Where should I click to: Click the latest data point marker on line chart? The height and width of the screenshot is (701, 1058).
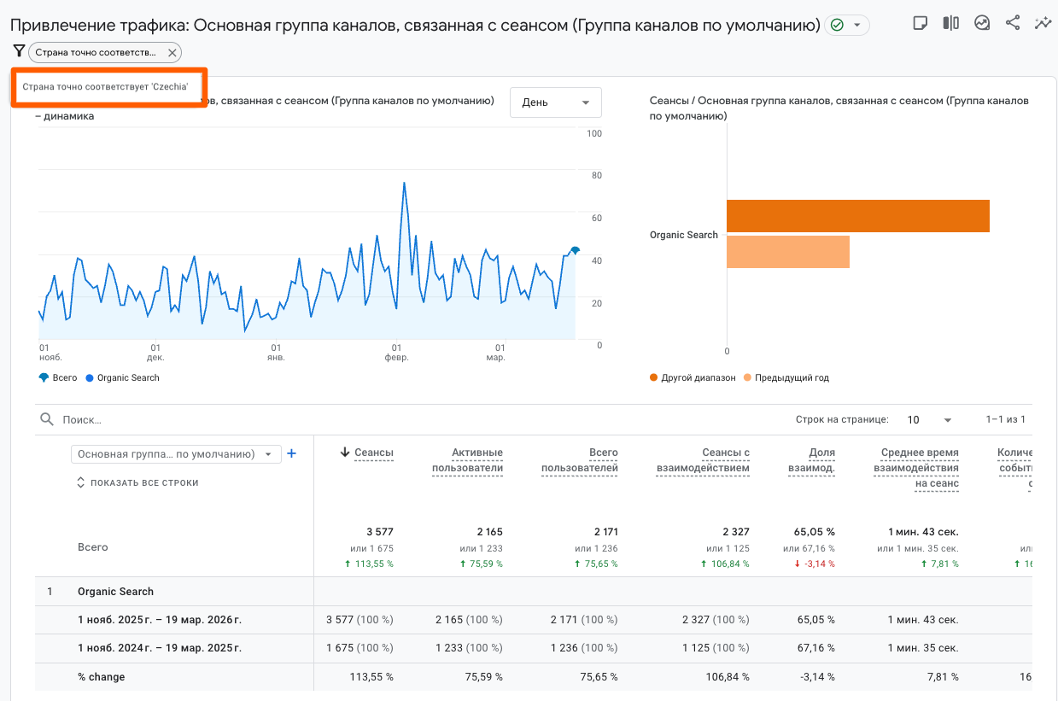coord(576,250)
